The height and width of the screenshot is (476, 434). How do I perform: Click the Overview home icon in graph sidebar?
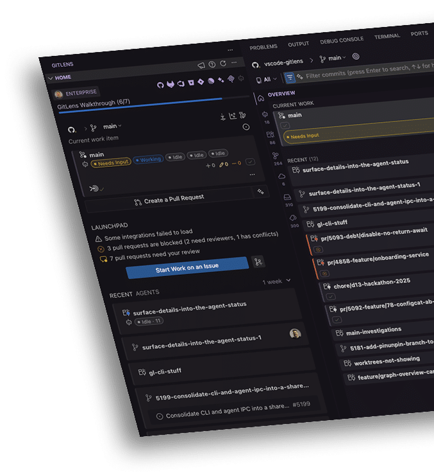pyautogui.click(x=261, y=98)
